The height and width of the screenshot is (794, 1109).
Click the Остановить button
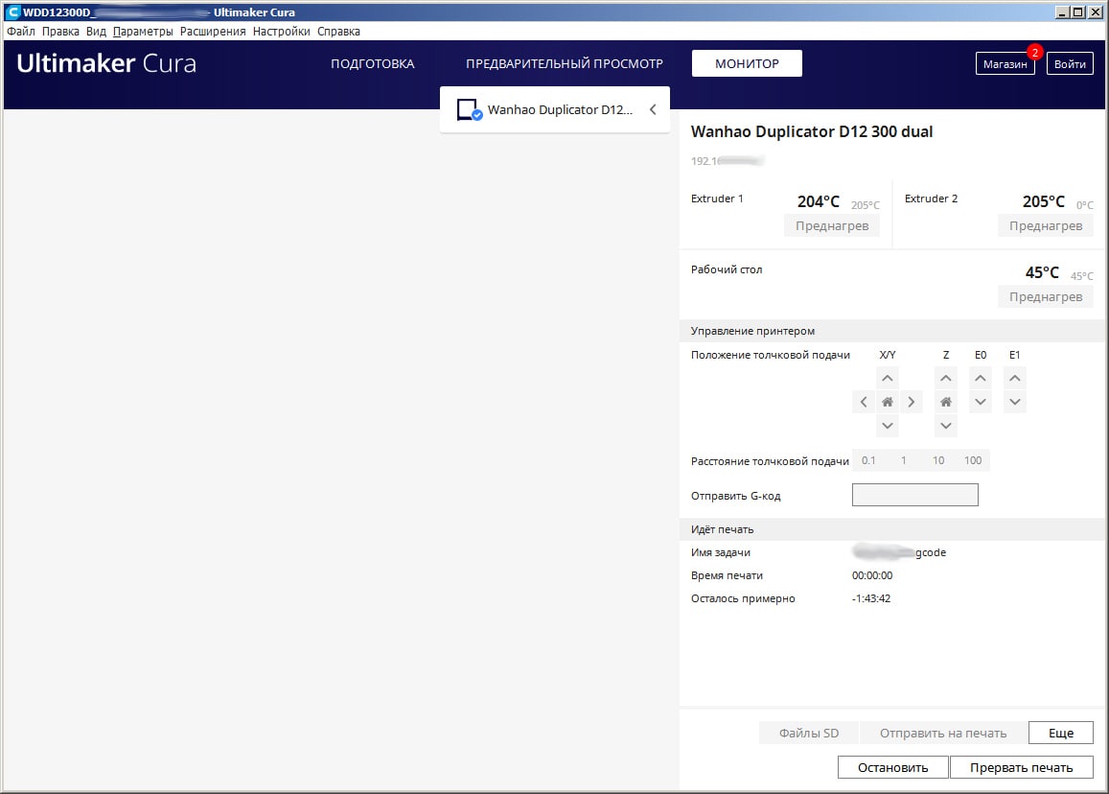892,768
